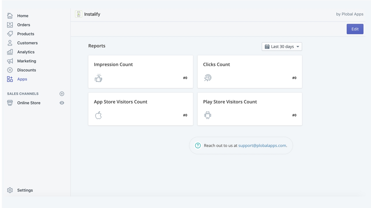
Task: Click the Instalify app icon
Action: pyautogui.click(x=78, y=14)
